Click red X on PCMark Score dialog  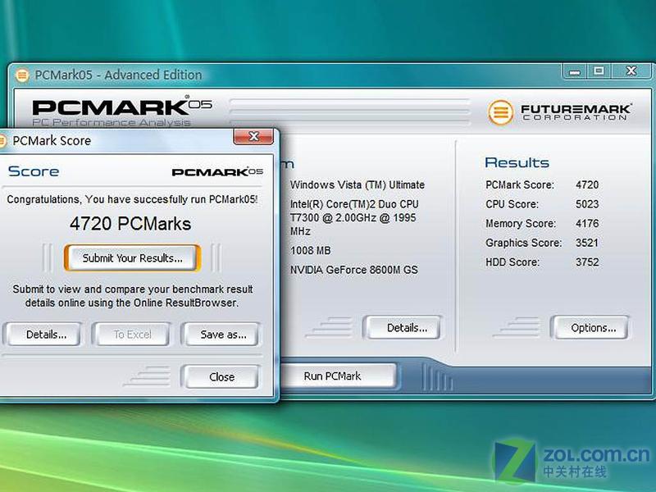(x=253, y=136)
